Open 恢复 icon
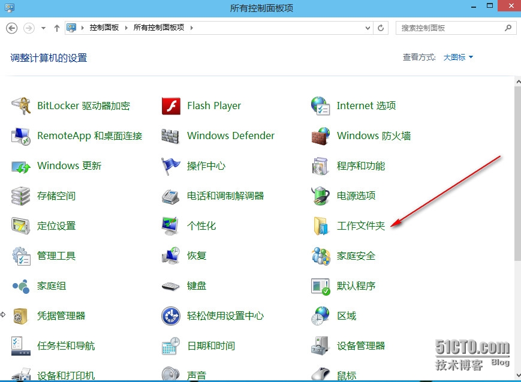Viewport: 521px width, 382px height. coord(171,255)
